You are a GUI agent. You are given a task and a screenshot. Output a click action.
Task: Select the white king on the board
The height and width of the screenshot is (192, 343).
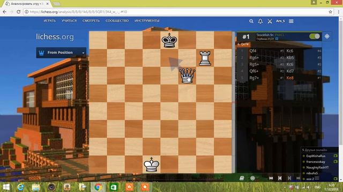point(151,165)
